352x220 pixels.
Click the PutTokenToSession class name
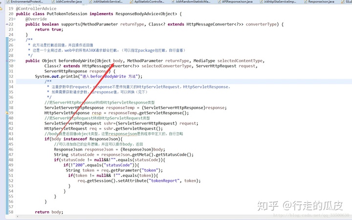pos(67,14)
